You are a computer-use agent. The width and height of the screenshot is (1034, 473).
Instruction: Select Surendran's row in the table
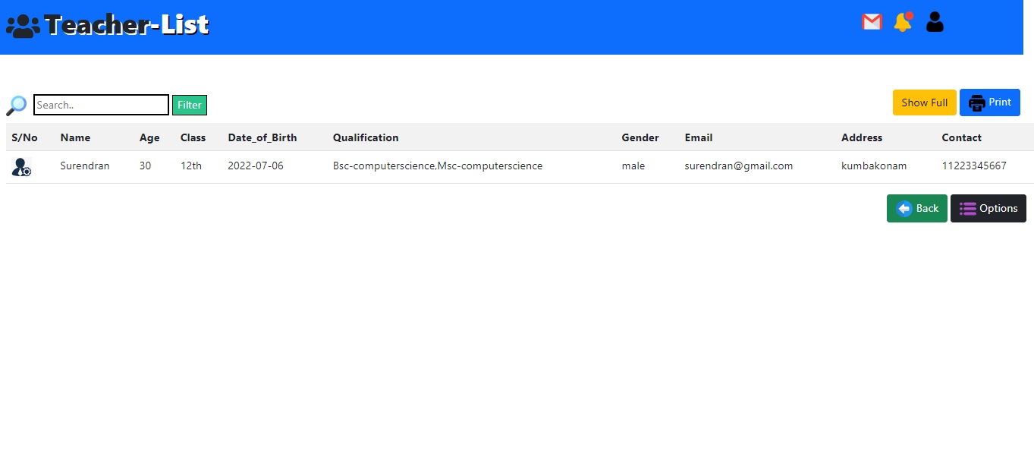(x=455, y=166)
